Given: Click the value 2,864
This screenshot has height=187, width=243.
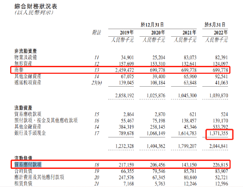Looking at the screenshot, I should coord(129,114).
